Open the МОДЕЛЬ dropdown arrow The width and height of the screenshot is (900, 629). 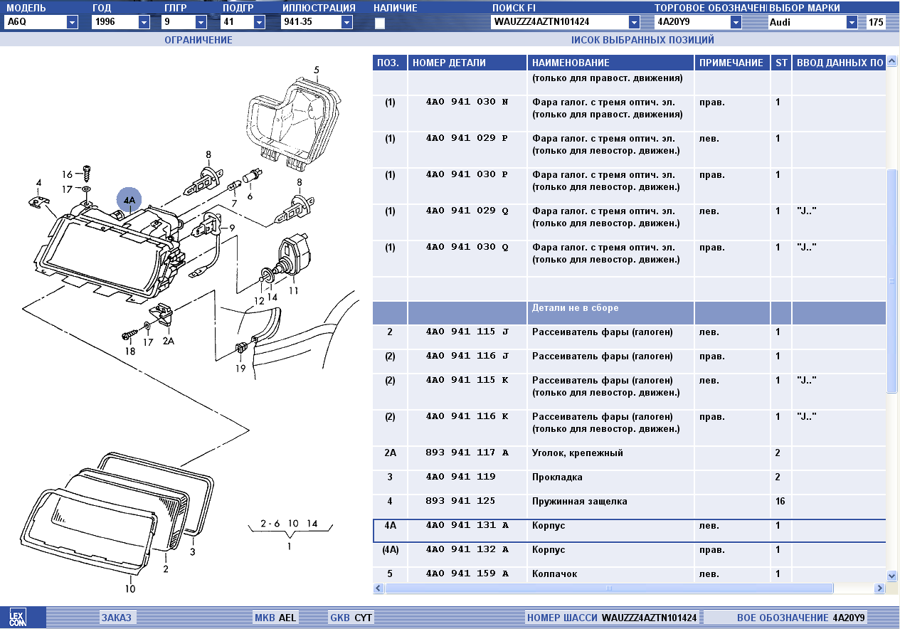tap(72, 22)
